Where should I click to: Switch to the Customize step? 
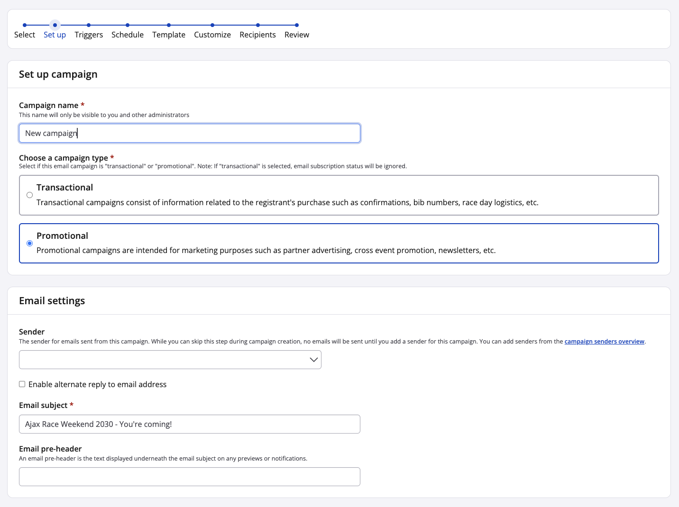(212, 35)
